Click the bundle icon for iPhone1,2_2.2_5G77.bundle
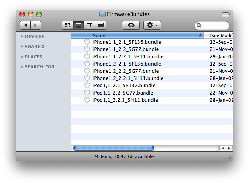The image size is (249, 183). click(x=87, y=71)
